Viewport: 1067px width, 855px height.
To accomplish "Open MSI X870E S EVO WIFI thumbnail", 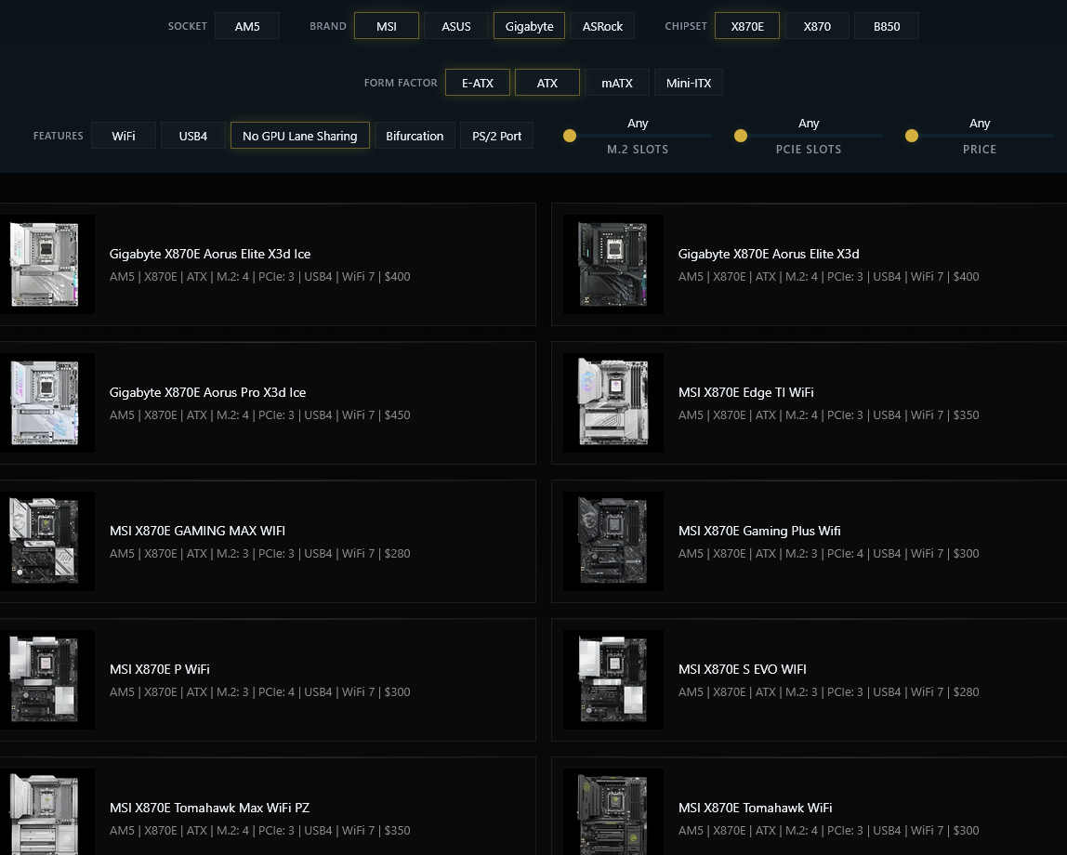I will pos(613,679).
